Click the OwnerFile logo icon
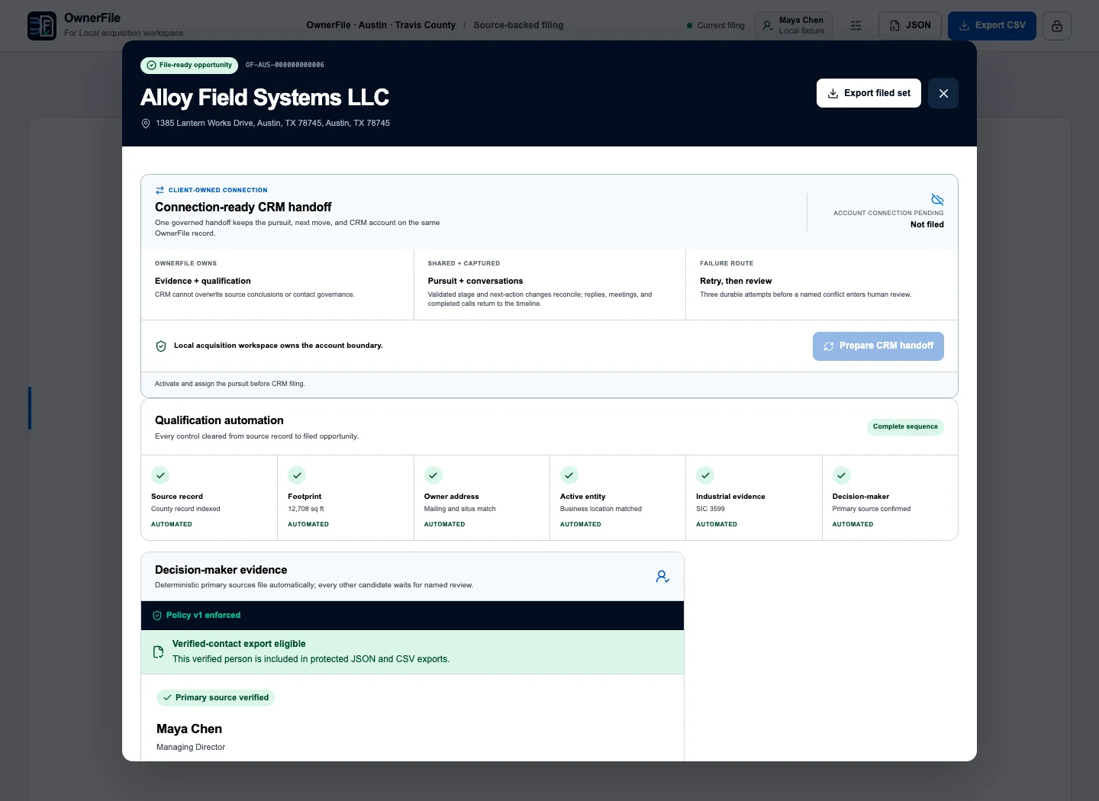The width and height of the screenshot is (1099, 801). pyautogui.click(x=42, y=26)
